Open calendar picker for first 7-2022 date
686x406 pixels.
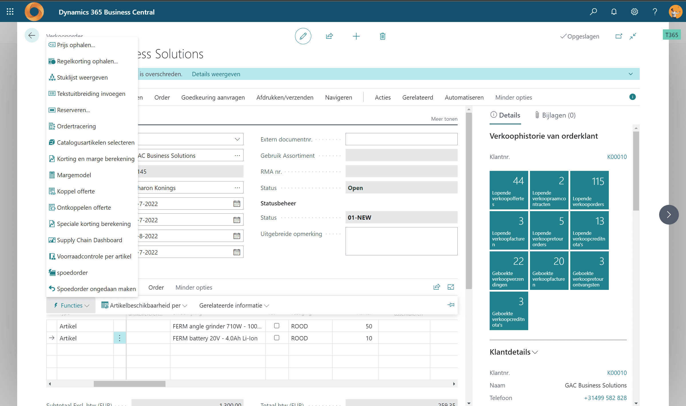tap(237, 204)
